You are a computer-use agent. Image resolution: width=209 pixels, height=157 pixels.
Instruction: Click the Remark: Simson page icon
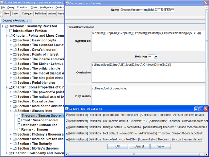tap(19, 130)
